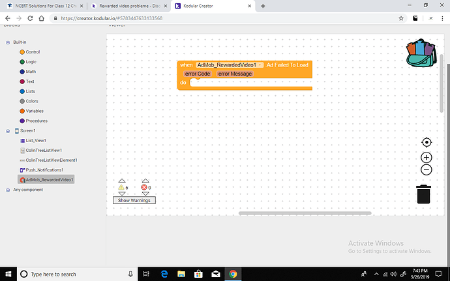Viewport: 450px width, 281px height.
Task: Open the Procedures blocks category
Action: coord(33,121)
